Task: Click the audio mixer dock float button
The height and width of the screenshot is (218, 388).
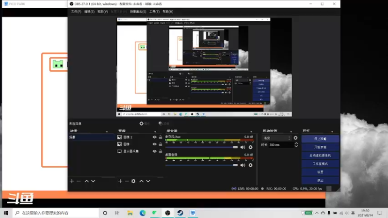Action: tap(251, 131)
